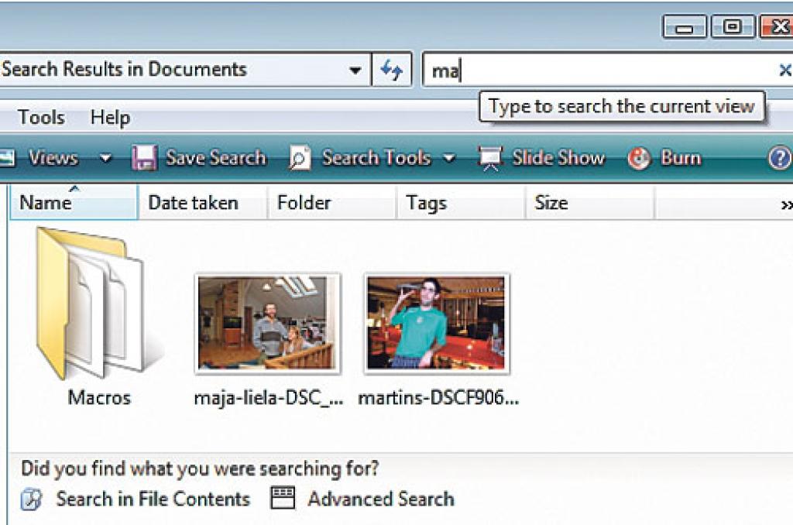Click the Save Search floppy icon
This screenshot has height=525, width=793.
[x=145, y=158]
